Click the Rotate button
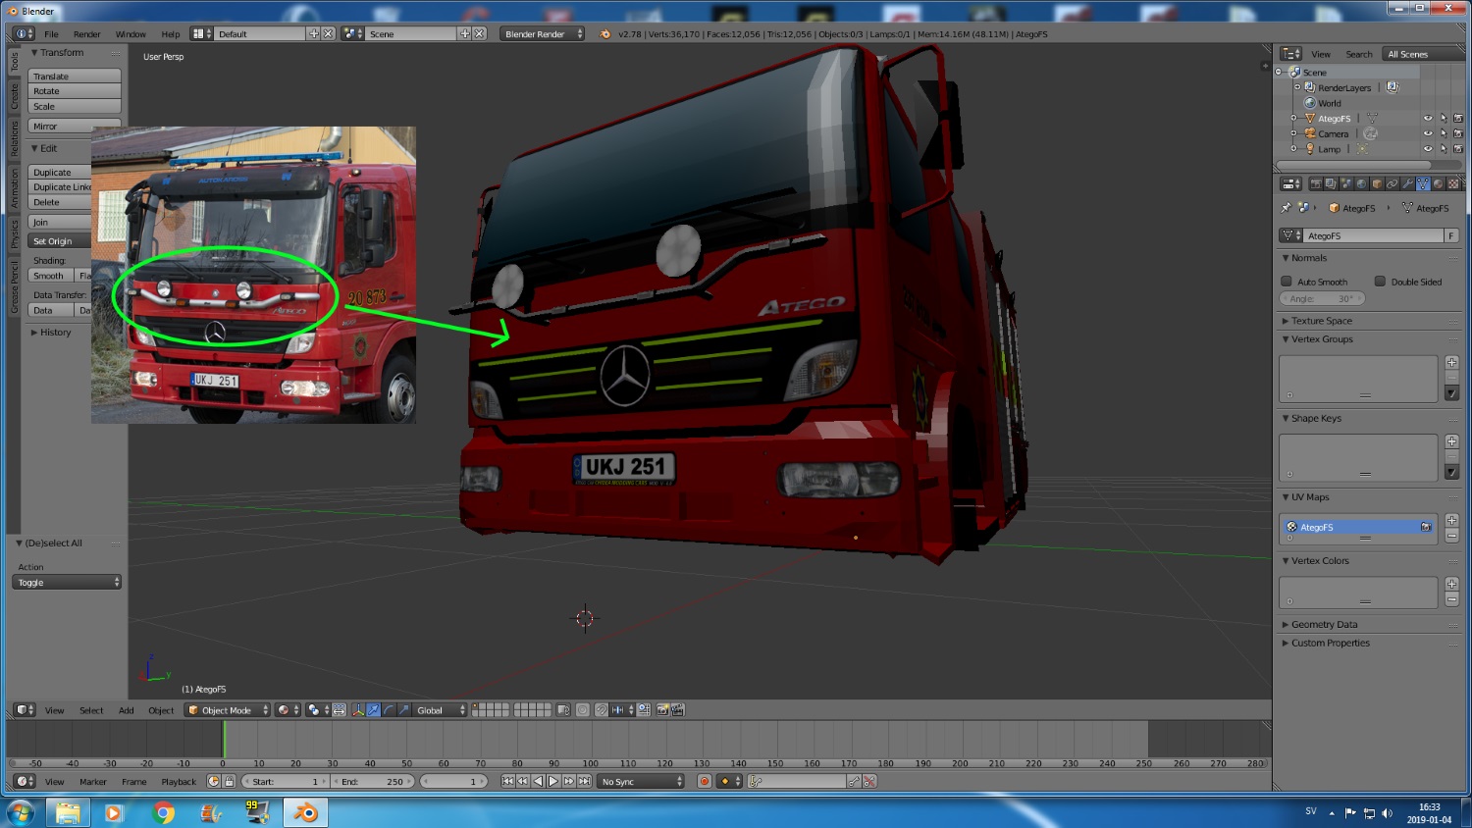 pyautogui.click(x=75, y=91)
